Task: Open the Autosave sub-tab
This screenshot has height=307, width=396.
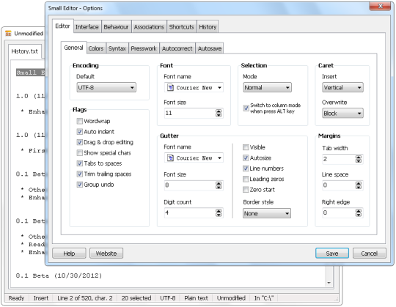Action: click(210, 48)
